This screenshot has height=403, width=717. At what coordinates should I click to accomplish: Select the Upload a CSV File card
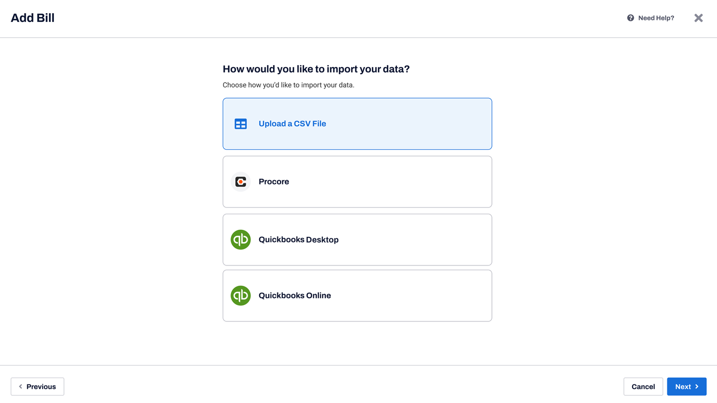click(x=357, y=124)
